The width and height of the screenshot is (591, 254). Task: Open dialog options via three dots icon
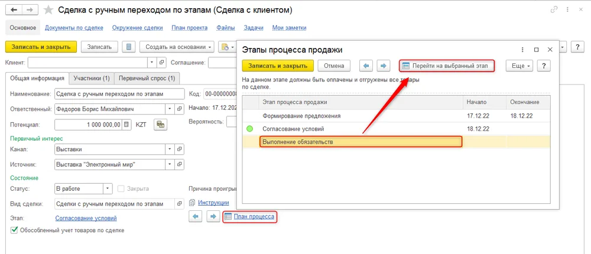[522, 50]
